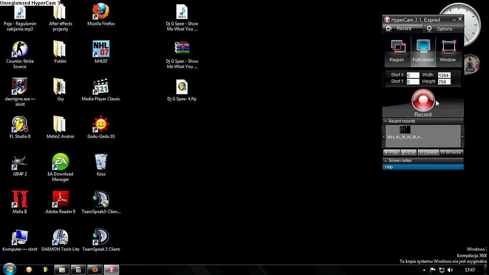Open Action Center flag in tray
Viewport: 489px width, 275px height.
point(433,270)
